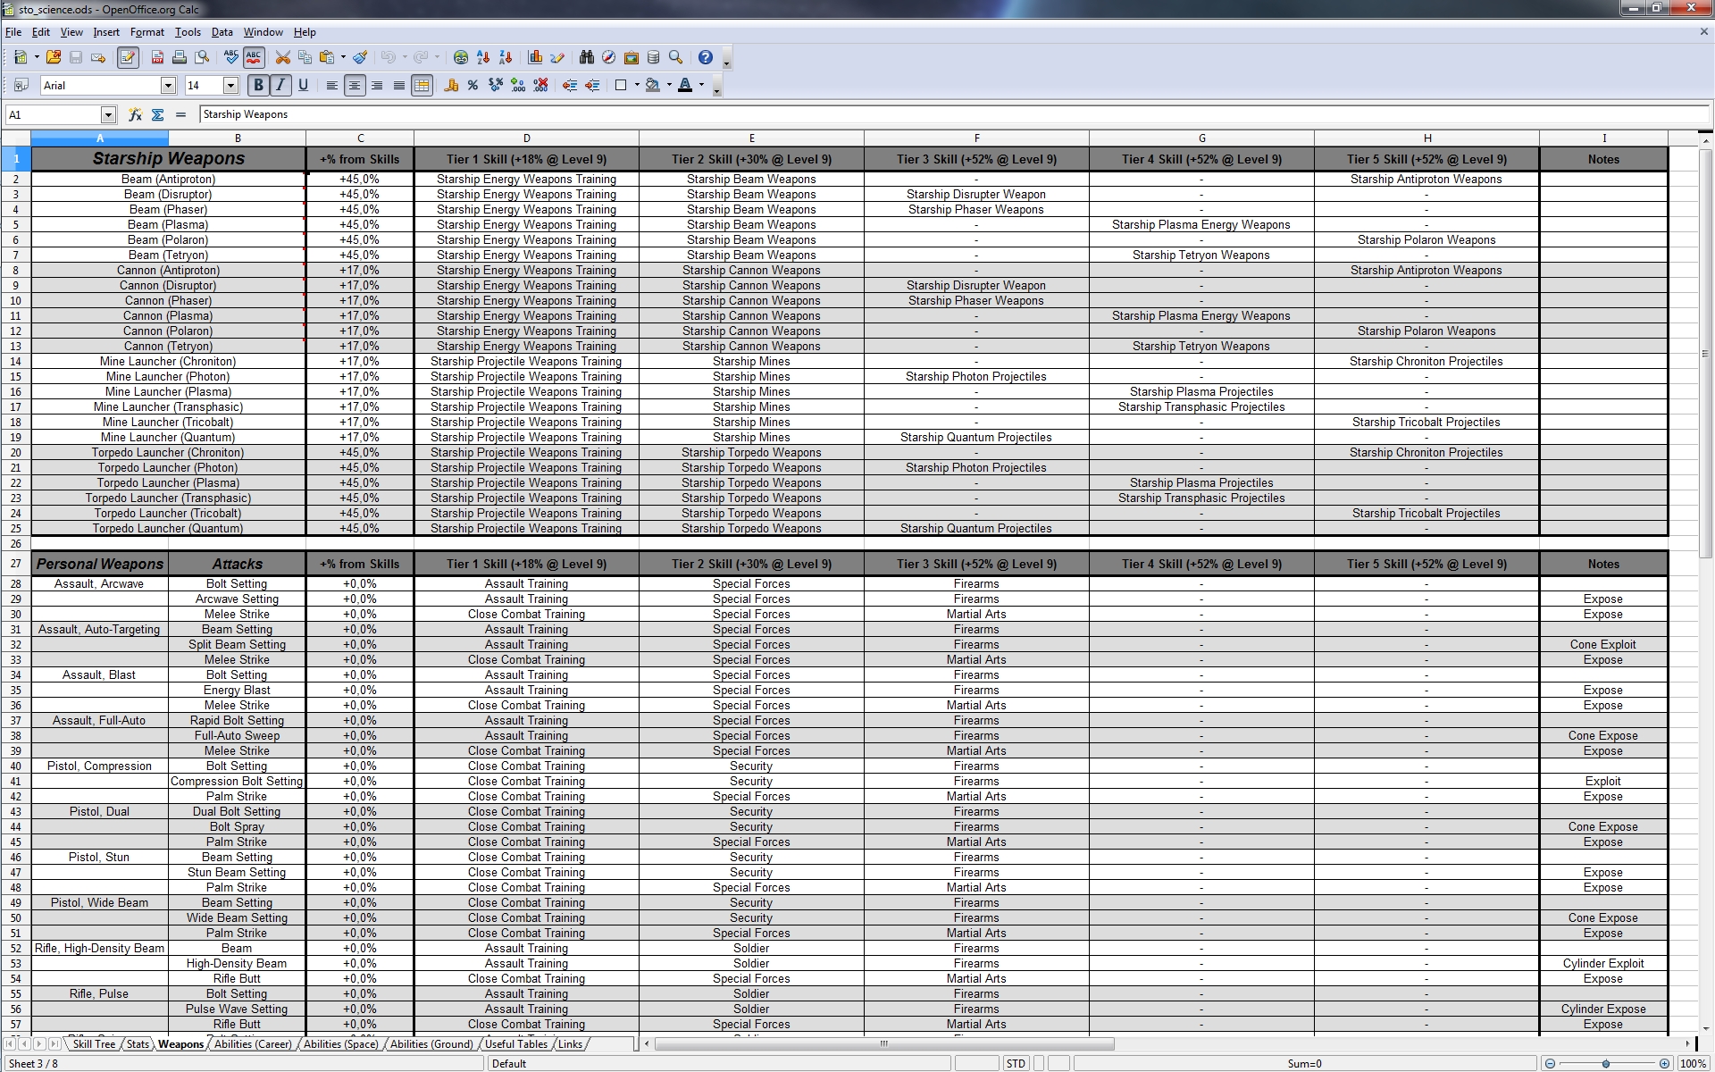Insert a Hyperlink icon

[x=461, y=57]
